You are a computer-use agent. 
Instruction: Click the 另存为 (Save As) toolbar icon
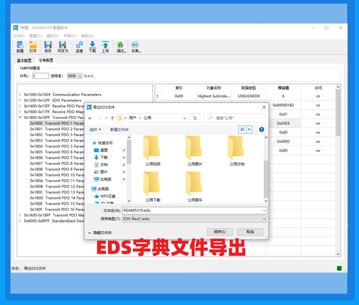tap(62, 45)
